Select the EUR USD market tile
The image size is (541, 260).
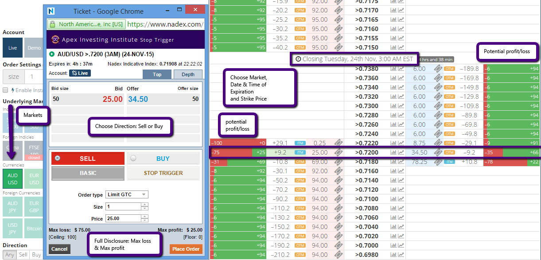[x=34, y=179]
